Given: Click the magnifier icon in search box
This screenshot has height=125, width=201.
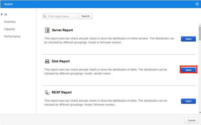Looking at the screenshot, I should [x=45, y=16].
